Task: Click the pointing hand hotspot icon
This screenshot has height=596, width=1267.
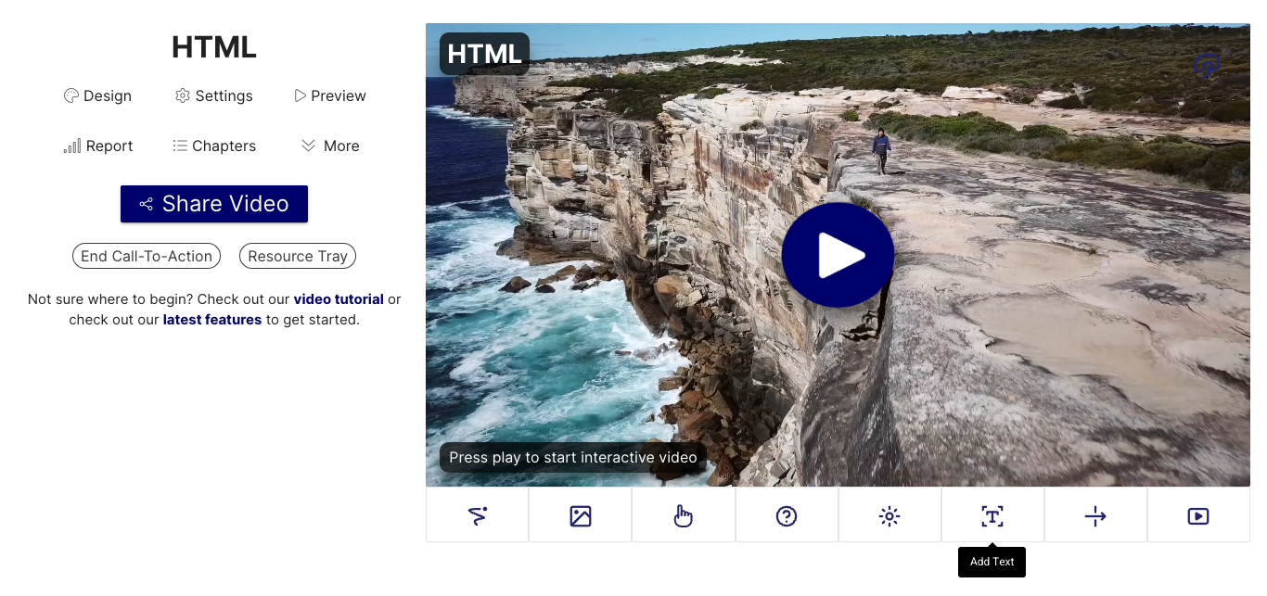Action: click(684, 516)
